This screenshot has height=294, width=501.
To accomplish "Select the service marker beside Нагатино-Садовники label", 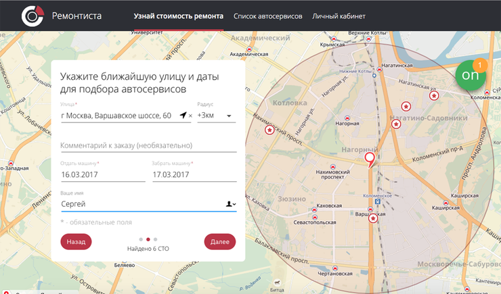I will tap(396, 124).
